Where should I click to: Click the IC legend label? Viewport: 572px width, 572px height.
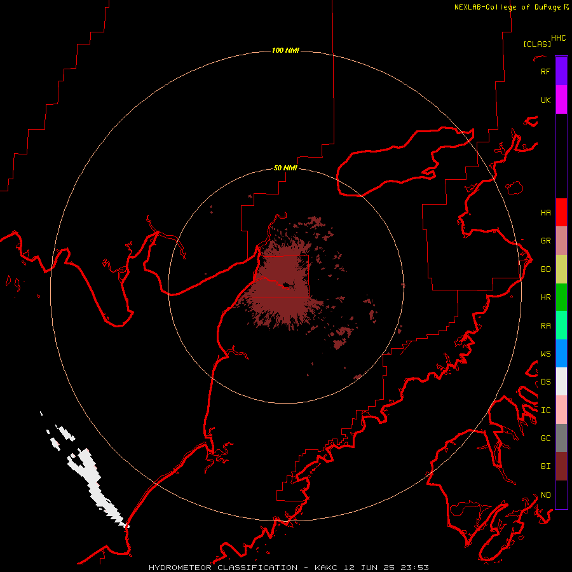[545, 411]
